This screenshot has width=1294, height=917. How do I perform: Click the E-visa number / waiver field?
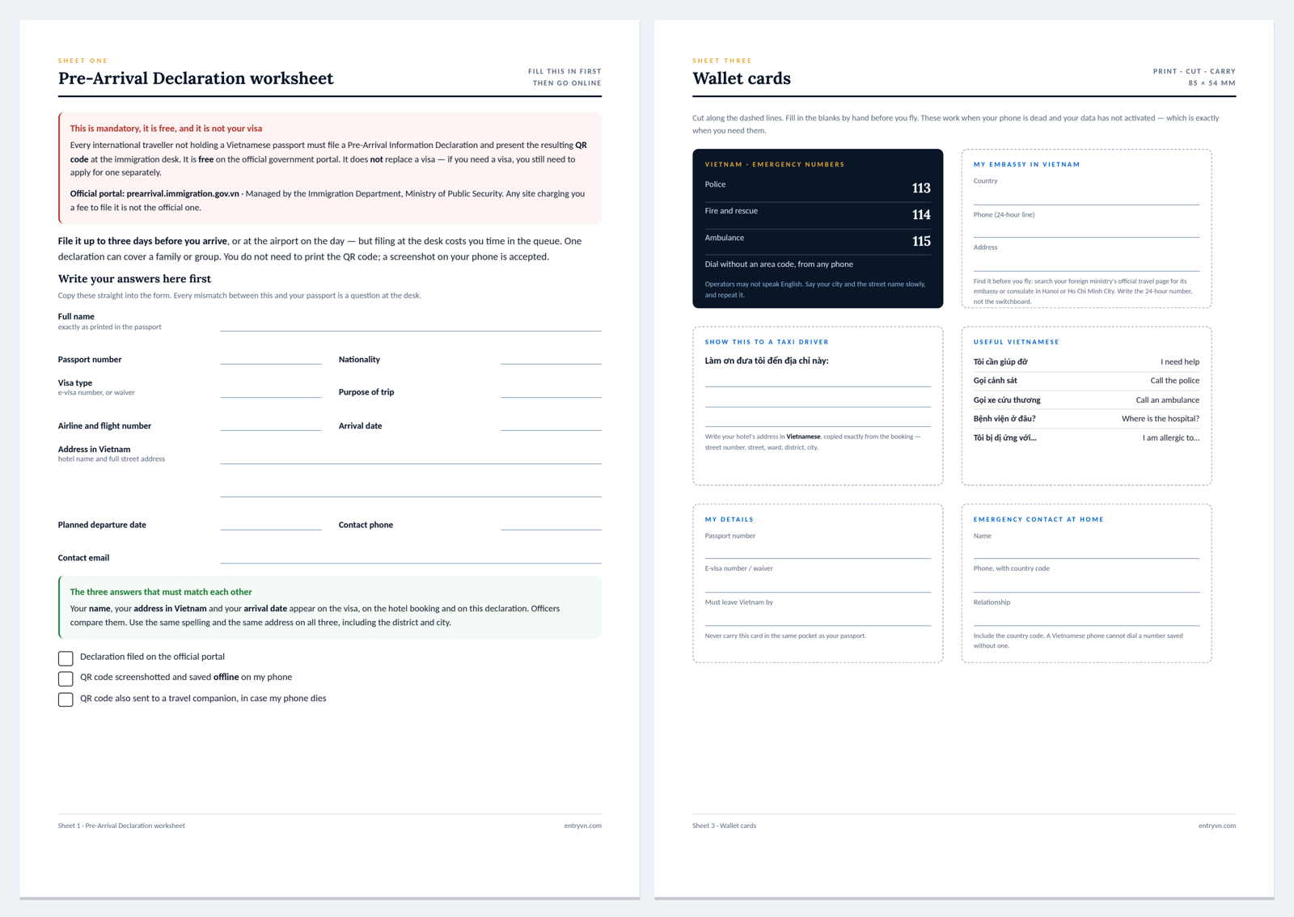(818, 583)
